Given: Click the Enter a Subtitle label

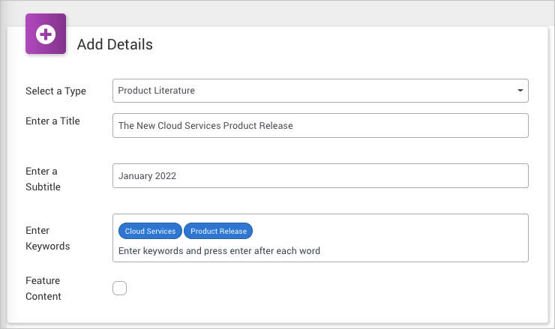Looking at the screenshot, I should tap(43, 179).
